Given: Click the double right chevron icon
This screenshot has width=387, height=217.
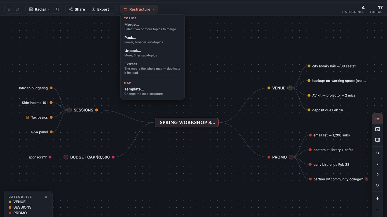Looking at the screenshot, I should [378, 185].
